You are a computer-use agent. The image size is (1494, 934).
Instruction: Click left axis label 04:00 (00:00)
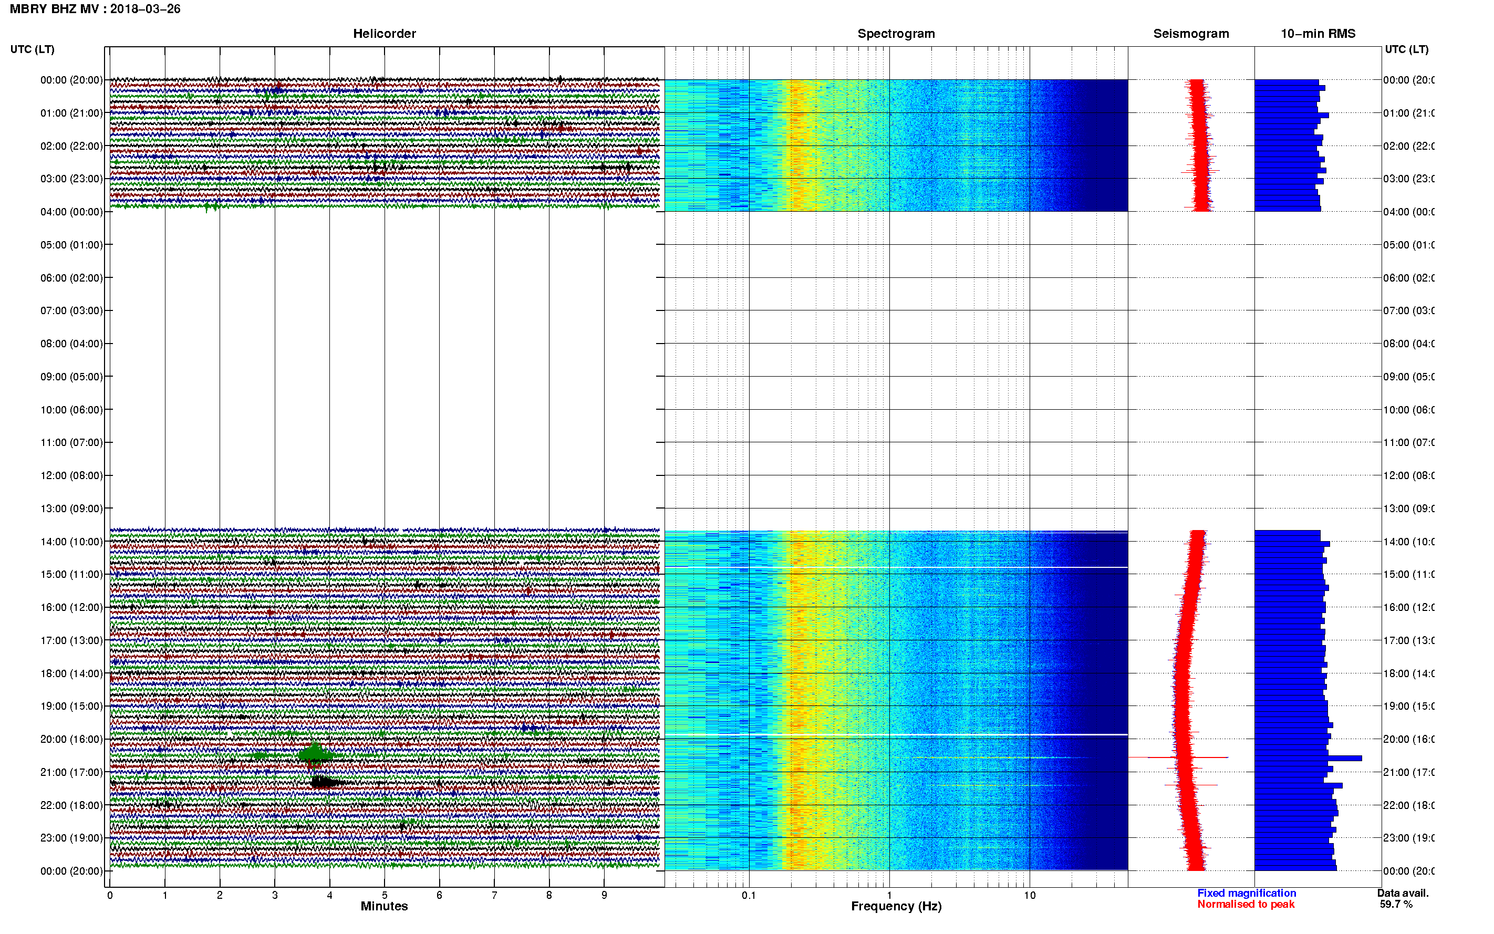71,212
